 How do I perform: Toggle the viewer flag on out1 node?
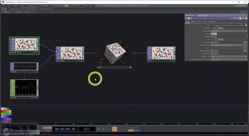click(150, 48)
